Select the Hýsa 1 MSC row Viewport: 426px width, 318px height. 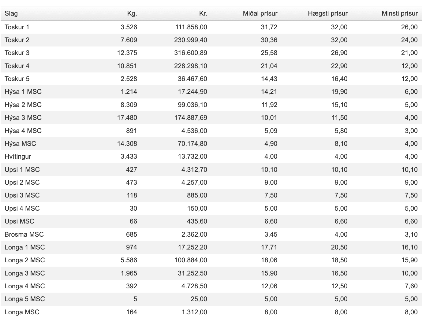[211, 92]
